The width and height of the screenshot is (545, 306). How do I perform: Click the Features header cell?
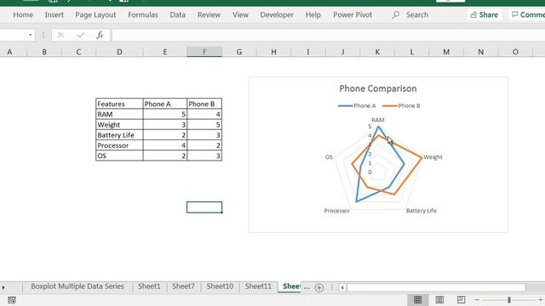119,104
